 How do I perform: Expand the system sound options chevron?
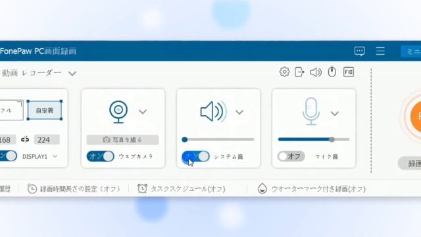point(239,112)
